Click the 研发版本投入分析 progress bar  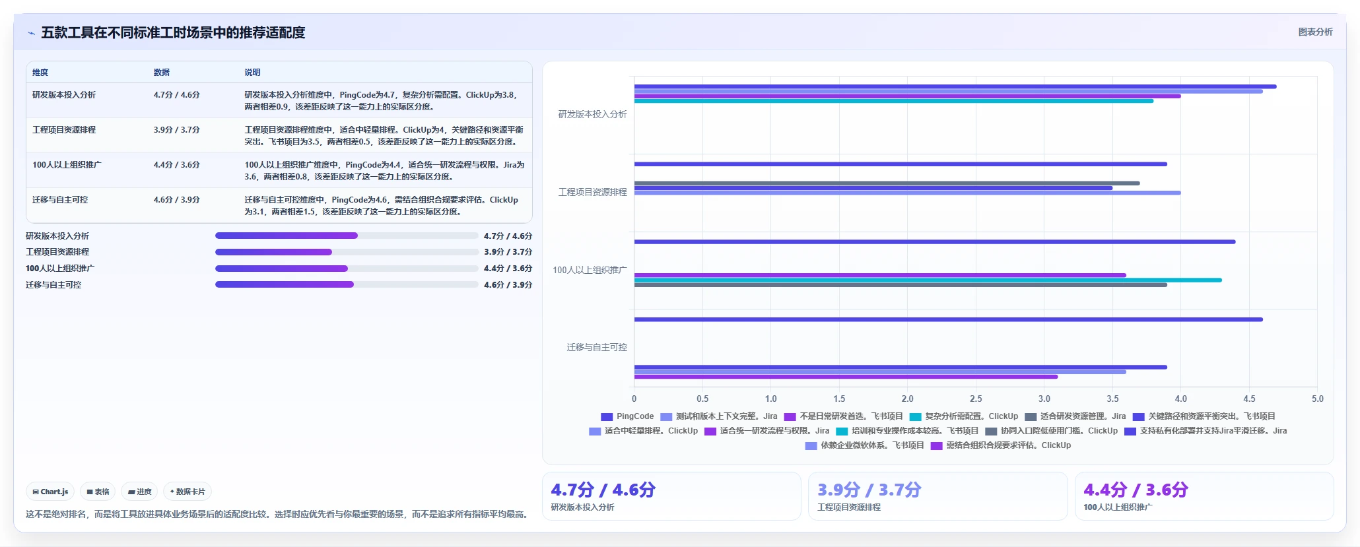[x=347, y=236]
